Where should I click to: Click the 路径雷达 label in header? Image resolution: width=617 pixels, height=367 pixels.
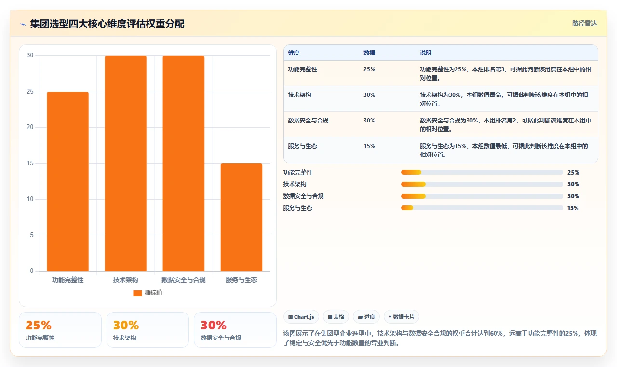point(584,23)
